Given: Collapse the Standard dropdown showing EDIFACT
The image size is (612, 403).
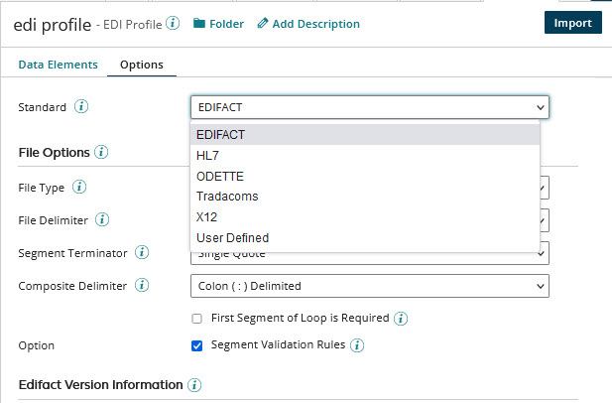Looking at the screenshot, I should pos(370,107).
